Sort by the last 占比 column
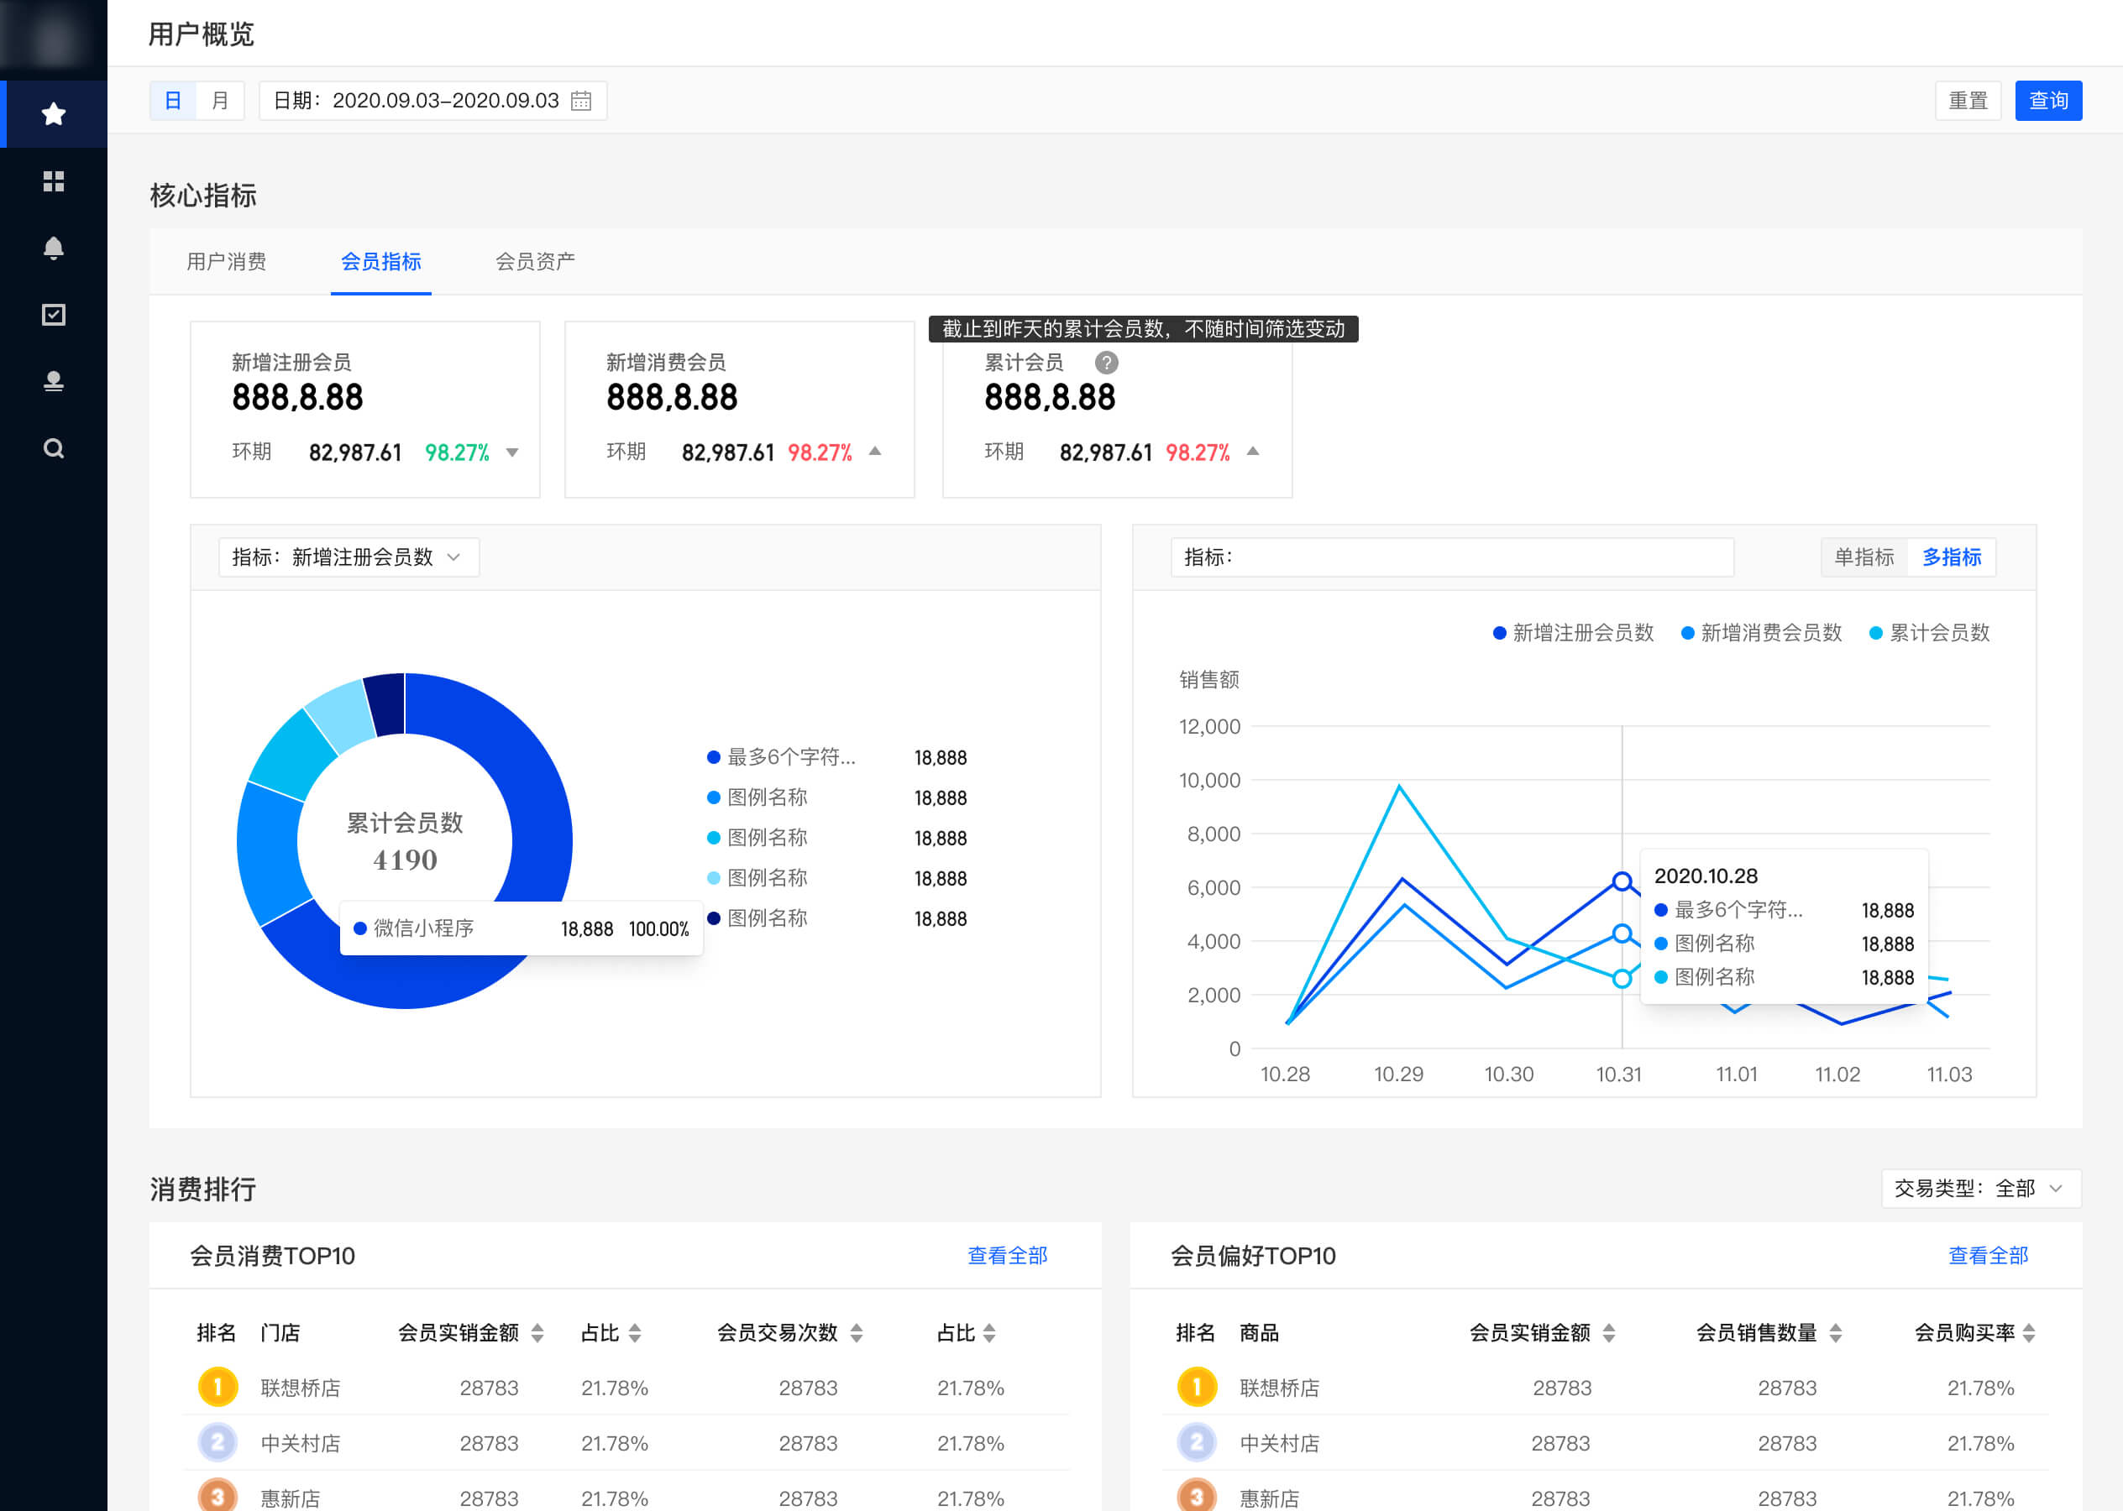Screen dimensions: 2123x1511 [x=989, y=1332]
